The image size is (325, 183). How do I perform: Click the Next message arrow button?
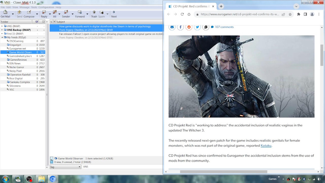coord(114,14)
